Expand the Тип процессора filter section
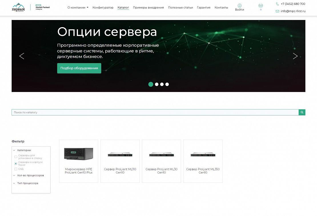 coord(27,183)
